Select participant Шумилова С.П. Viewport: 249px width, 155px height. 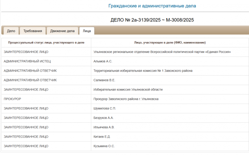coord(104,108)
